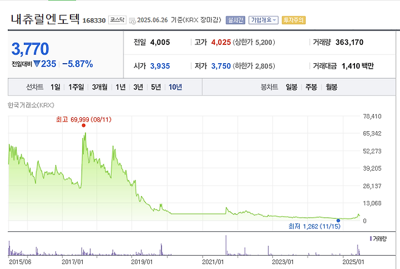Click the 최고 69,999 (08/11) label
This screenshot has width=400, height=269.
84,120
